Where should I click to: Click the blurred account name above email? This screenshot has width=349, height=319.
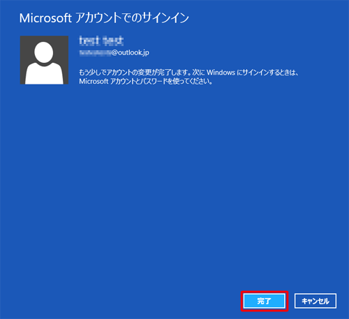point(101,40)
